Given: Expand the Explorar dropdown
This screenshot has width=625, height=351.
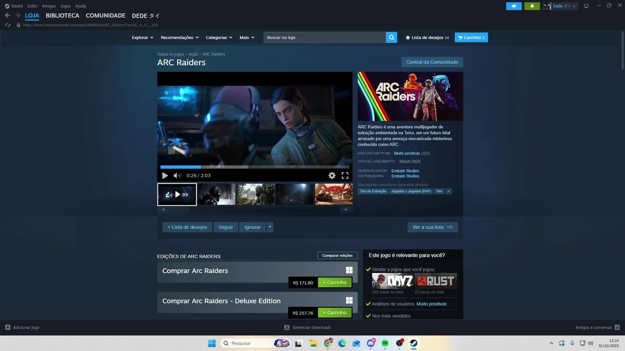Looking at the screenshot, I should (143, 38).
